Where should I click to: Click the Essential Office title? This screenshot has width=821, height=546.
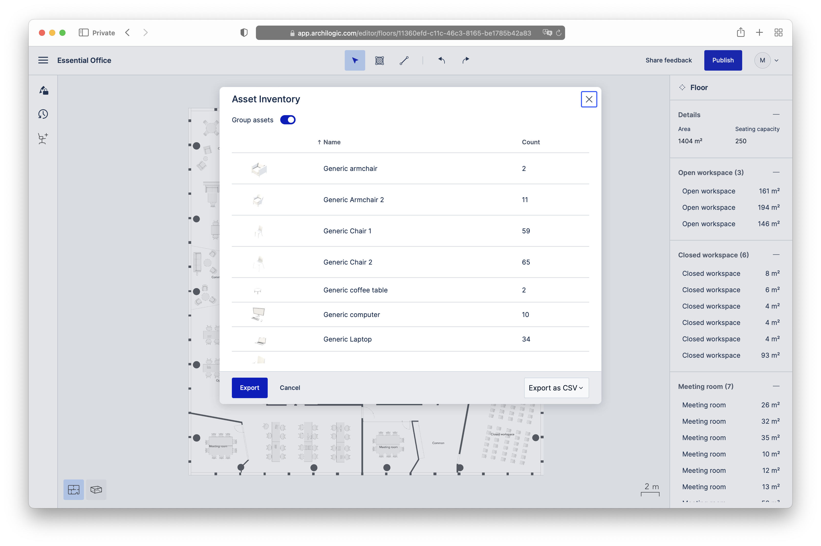84,60
